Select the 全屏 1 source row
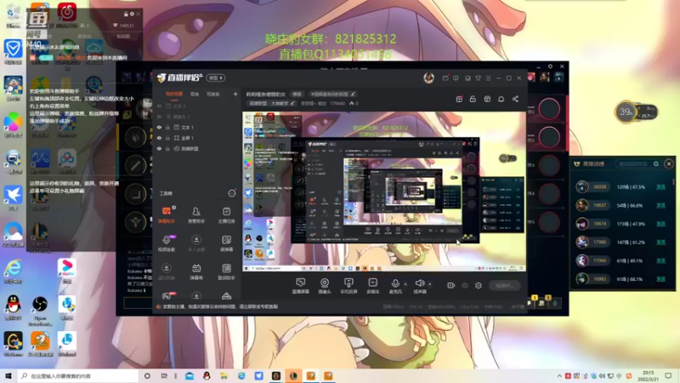This screenshot has height=383, width=680. tap(197, 138)
